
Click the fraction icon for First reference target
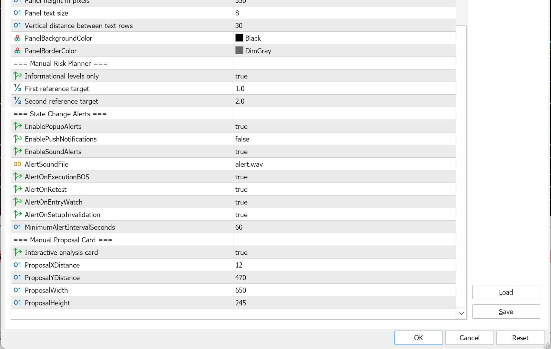coord(17,89)
